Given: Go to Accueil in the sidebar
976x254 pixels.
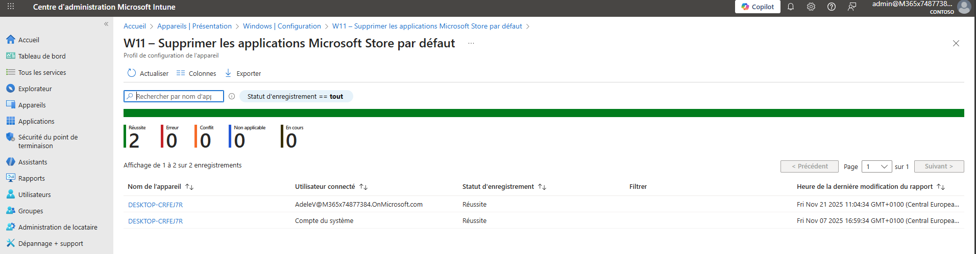Looking at the screenshot, I should click(29, 40).
